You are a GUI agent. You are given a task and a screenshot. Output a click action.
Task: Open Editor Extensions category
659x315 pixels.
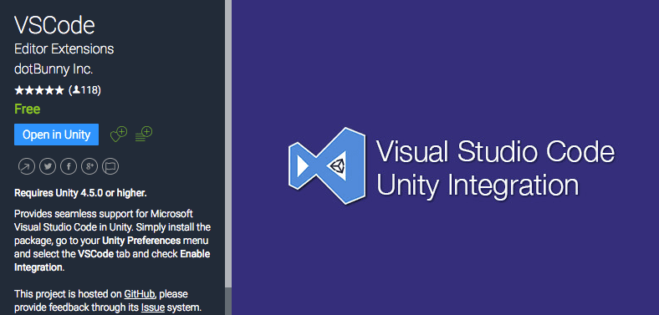pos(64,48)
